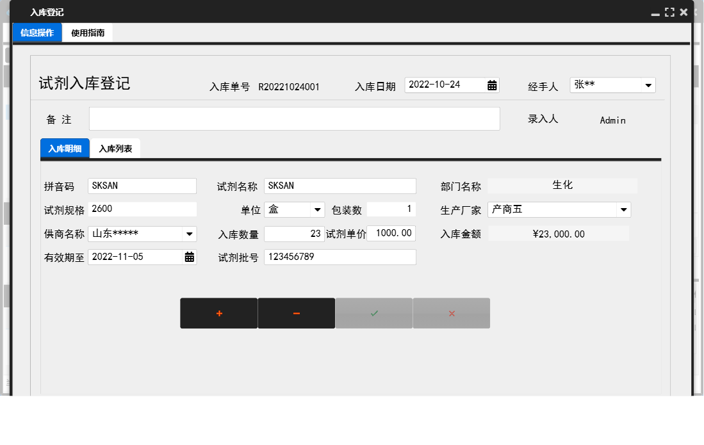The height and width of the screenshot is (445, 704).
Task: Open the 生产厂家 dropdown showing 产商五
Action: [623, 209]
